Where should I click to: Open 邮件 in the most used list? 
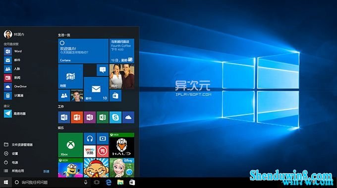[12, 60]
